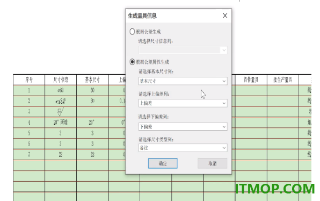Open the 上偏差 column dropdown
Viewport: 320px width, 201px height.
183,103
